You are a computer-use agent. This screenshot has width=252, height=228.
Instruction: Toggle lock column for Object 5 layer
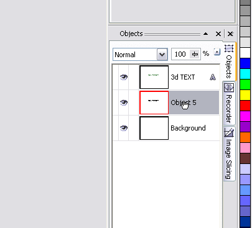[x=134, y=103]
